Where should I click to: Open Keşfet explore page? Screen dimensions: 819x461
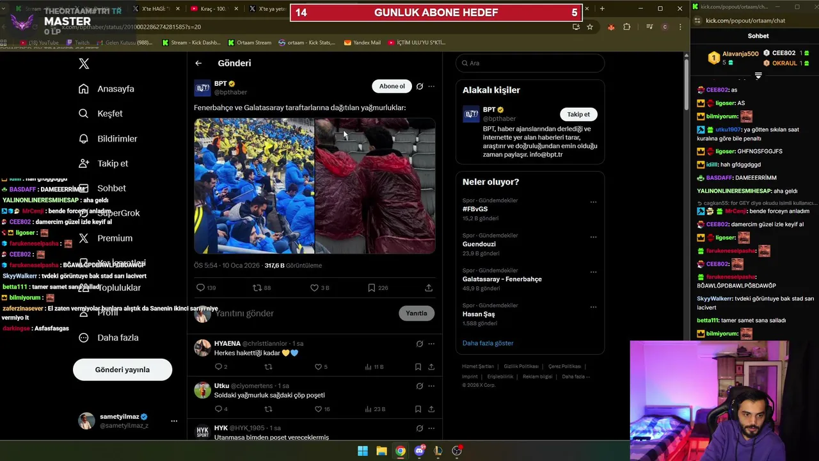(x=100, y=113)
